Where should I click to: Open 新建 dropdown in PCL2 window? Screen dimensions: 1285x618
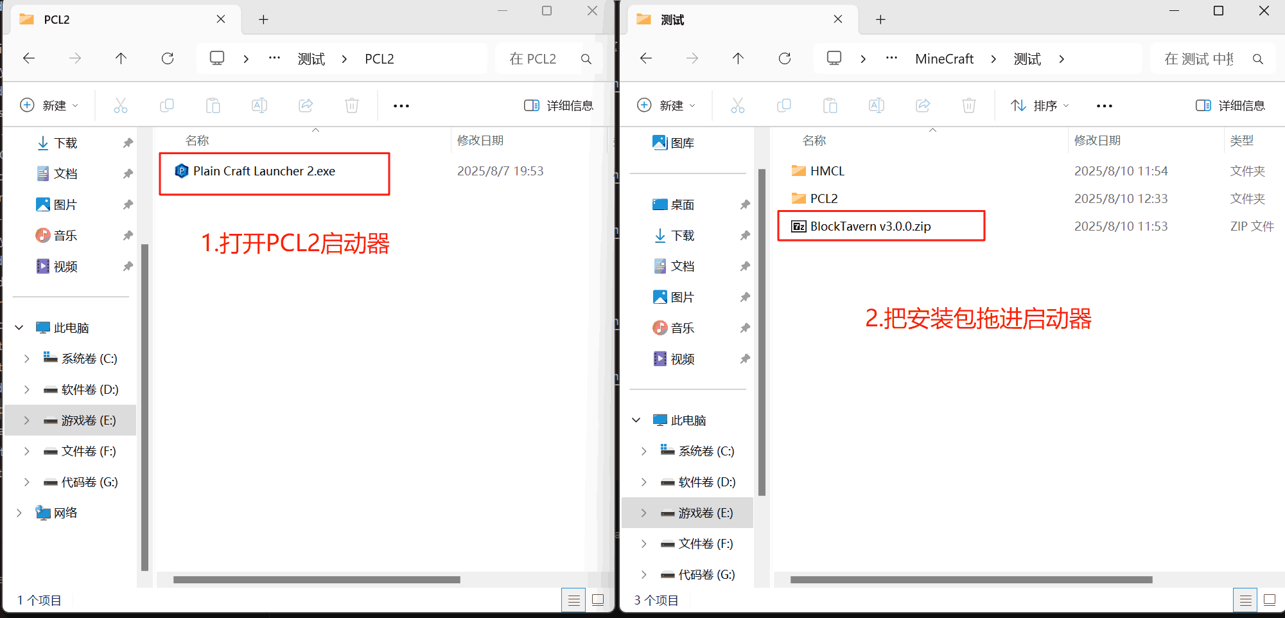pyautogui.click(x=49, y=105)
